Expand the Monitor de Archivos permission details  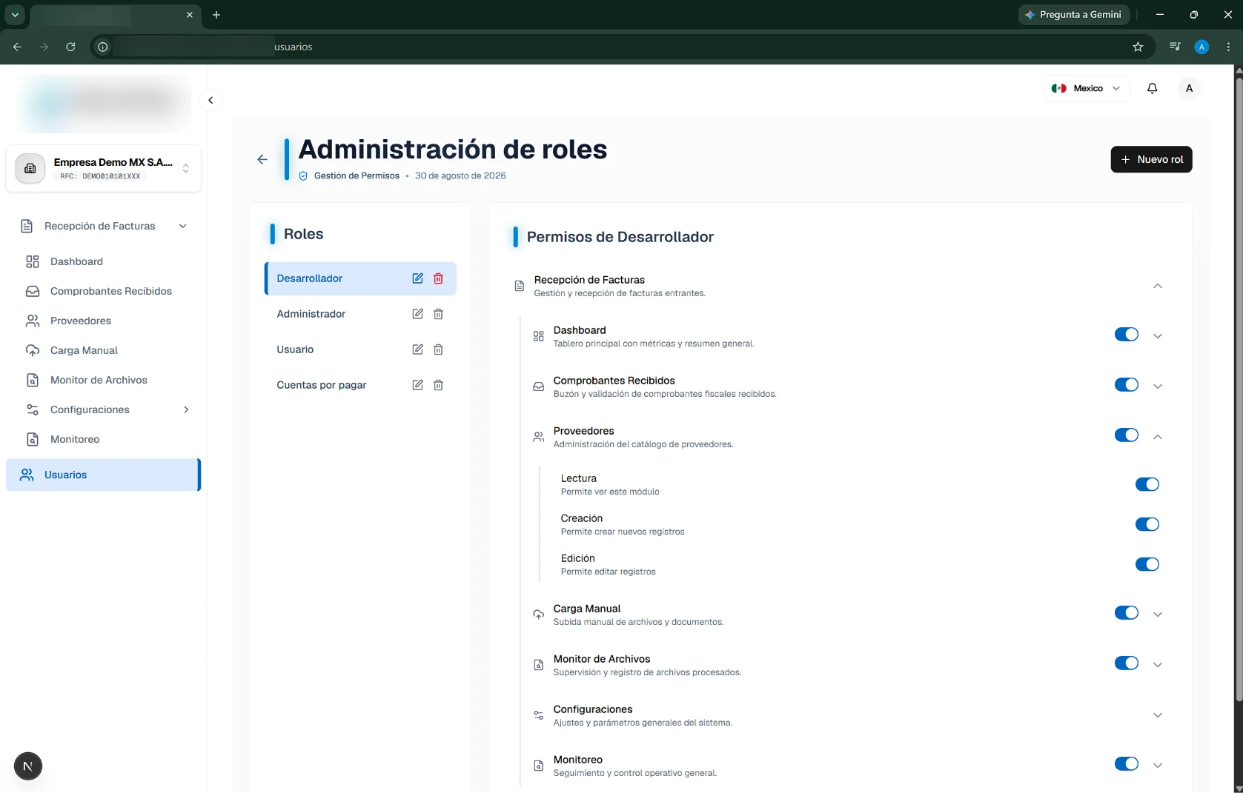[1157, 665]
